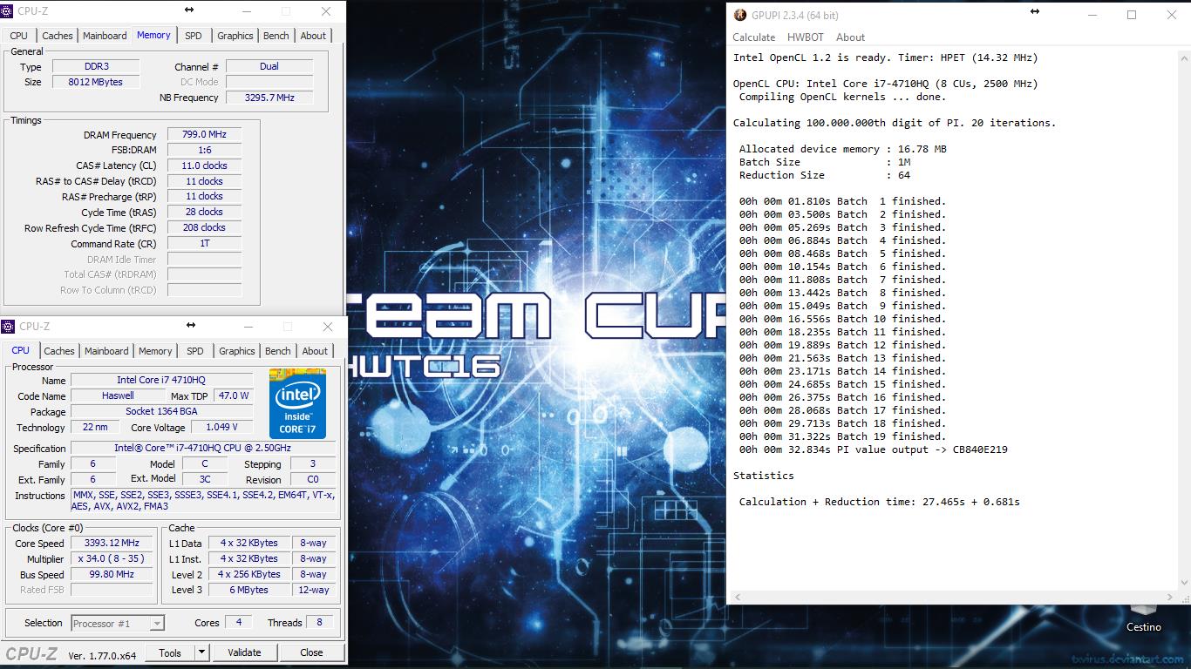The height and width of the screenshot is (669, 1191).
Task: Expand the Processor #1 selection dropdown
Action: coord(157,624)
